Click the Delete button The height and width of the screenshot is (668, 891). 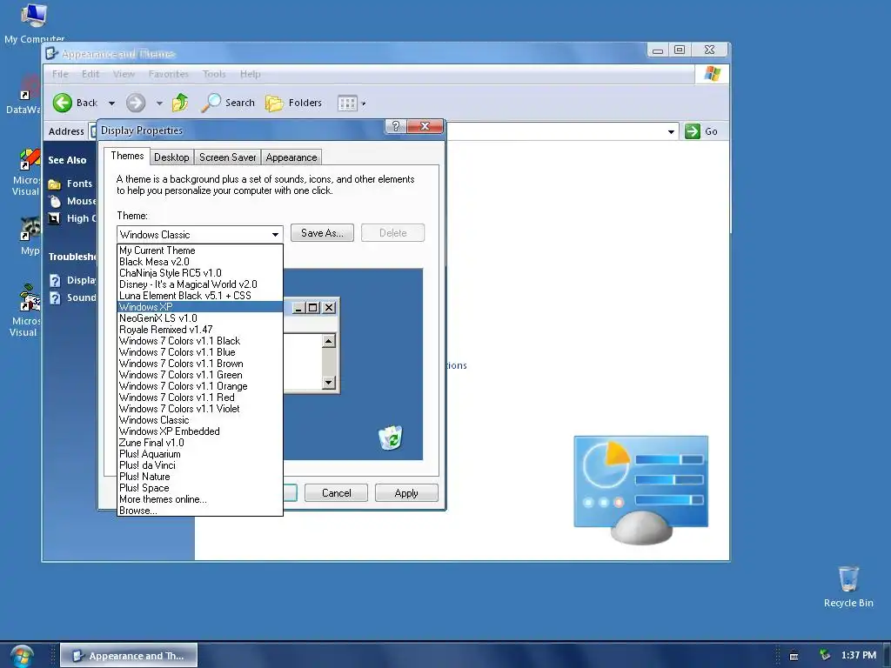392,233
